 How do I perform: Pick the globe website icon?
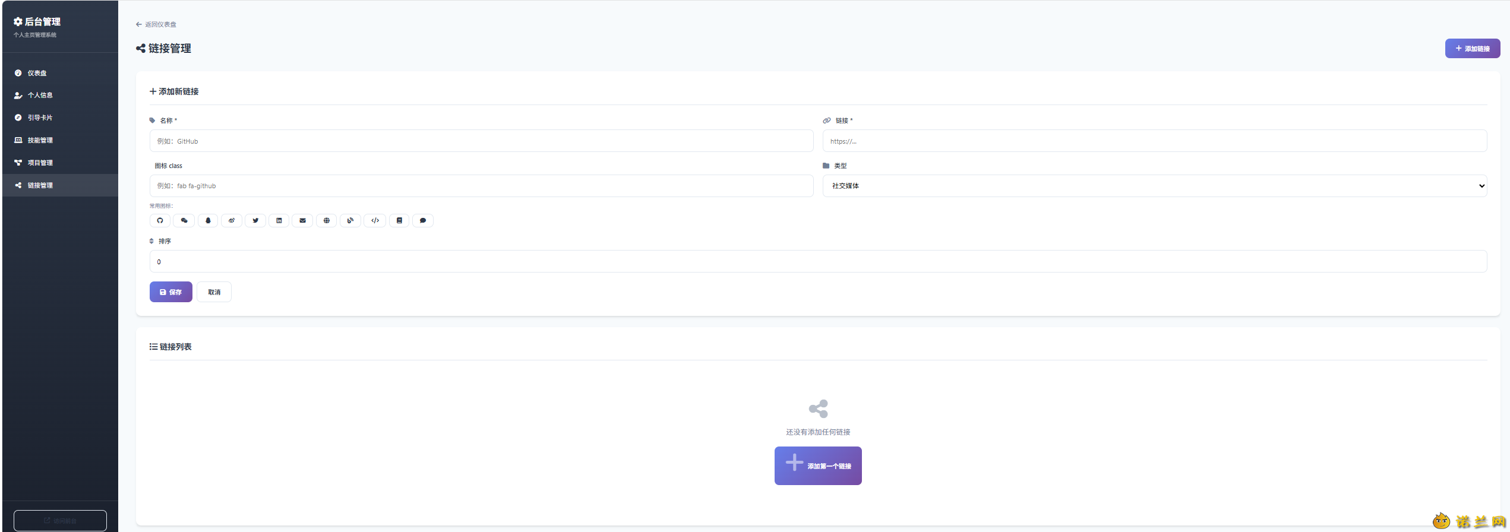click(327, 221)
